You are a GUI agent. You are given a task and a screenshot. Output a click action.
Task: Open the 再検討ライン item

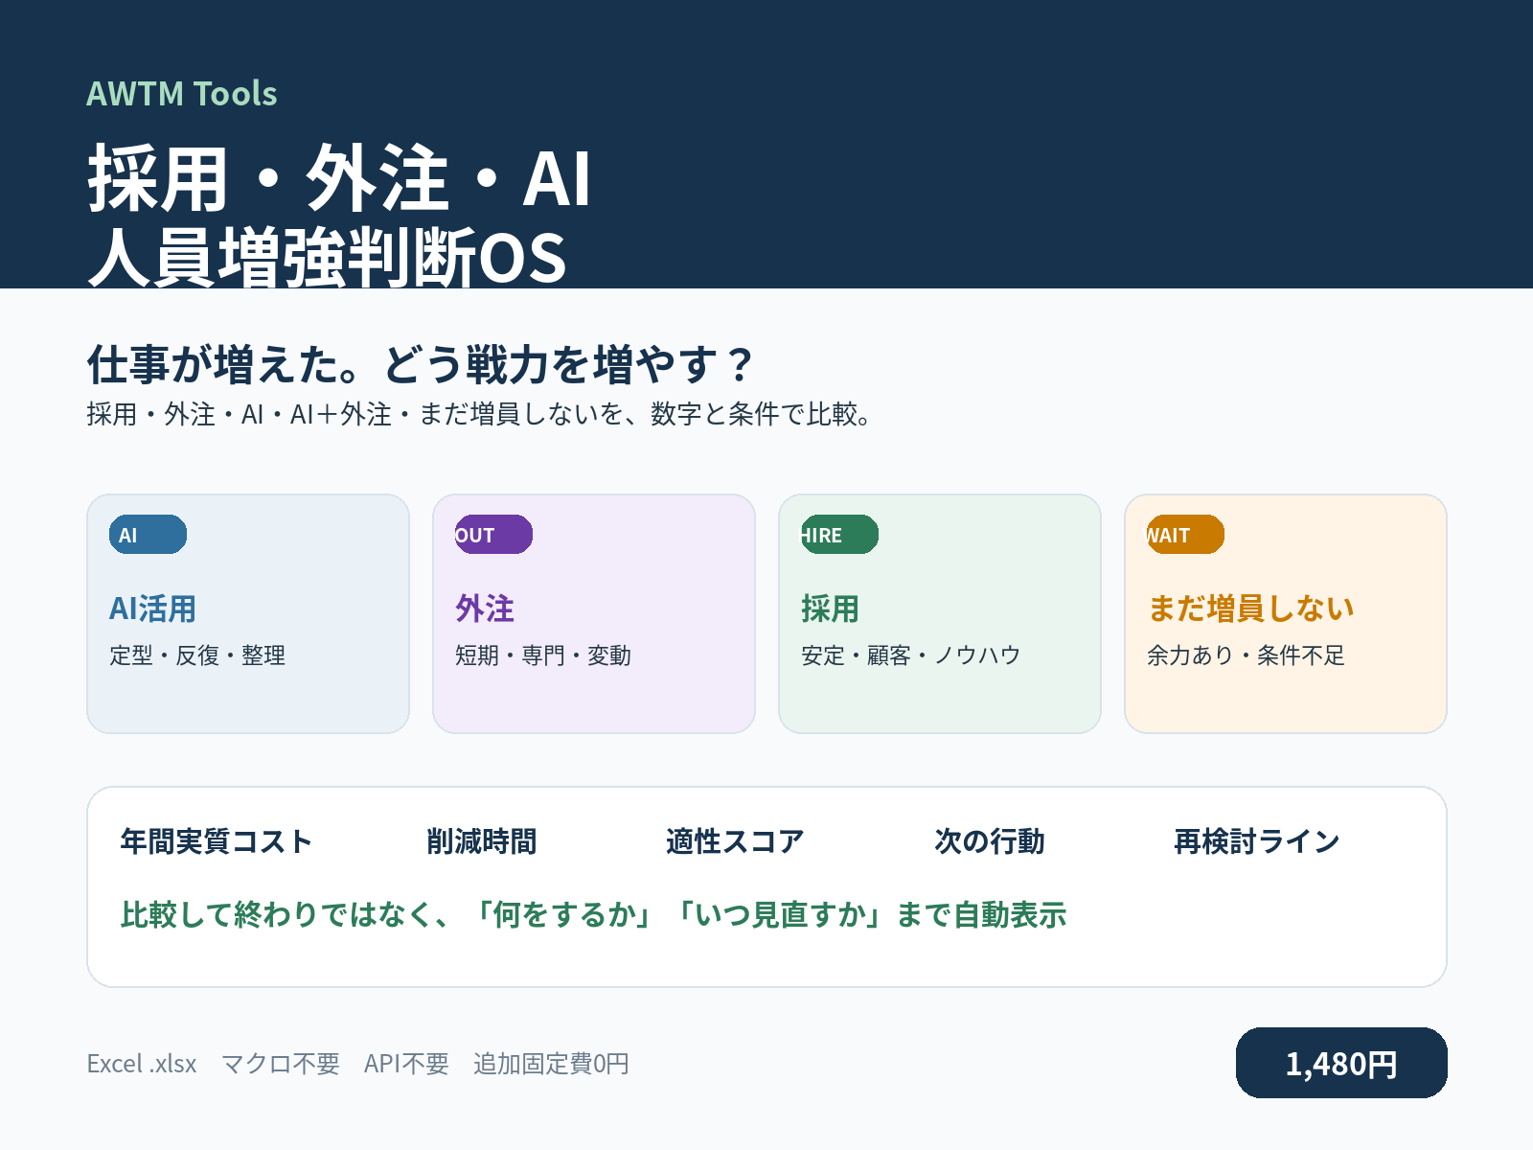pyautogui.click(x=1257, y=841)
